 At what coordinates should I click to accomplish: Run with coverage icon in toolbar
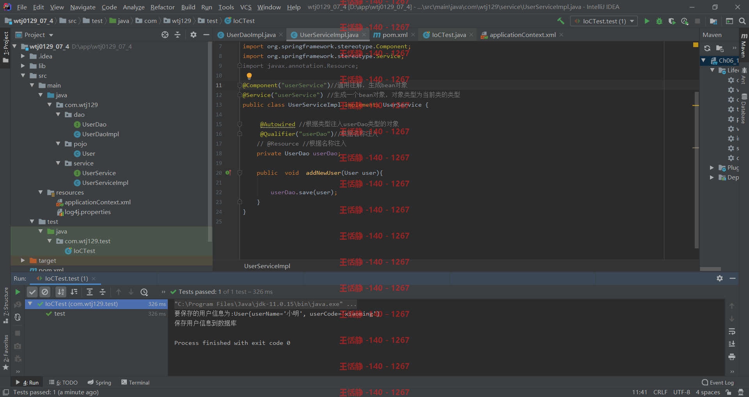point(672,21)
